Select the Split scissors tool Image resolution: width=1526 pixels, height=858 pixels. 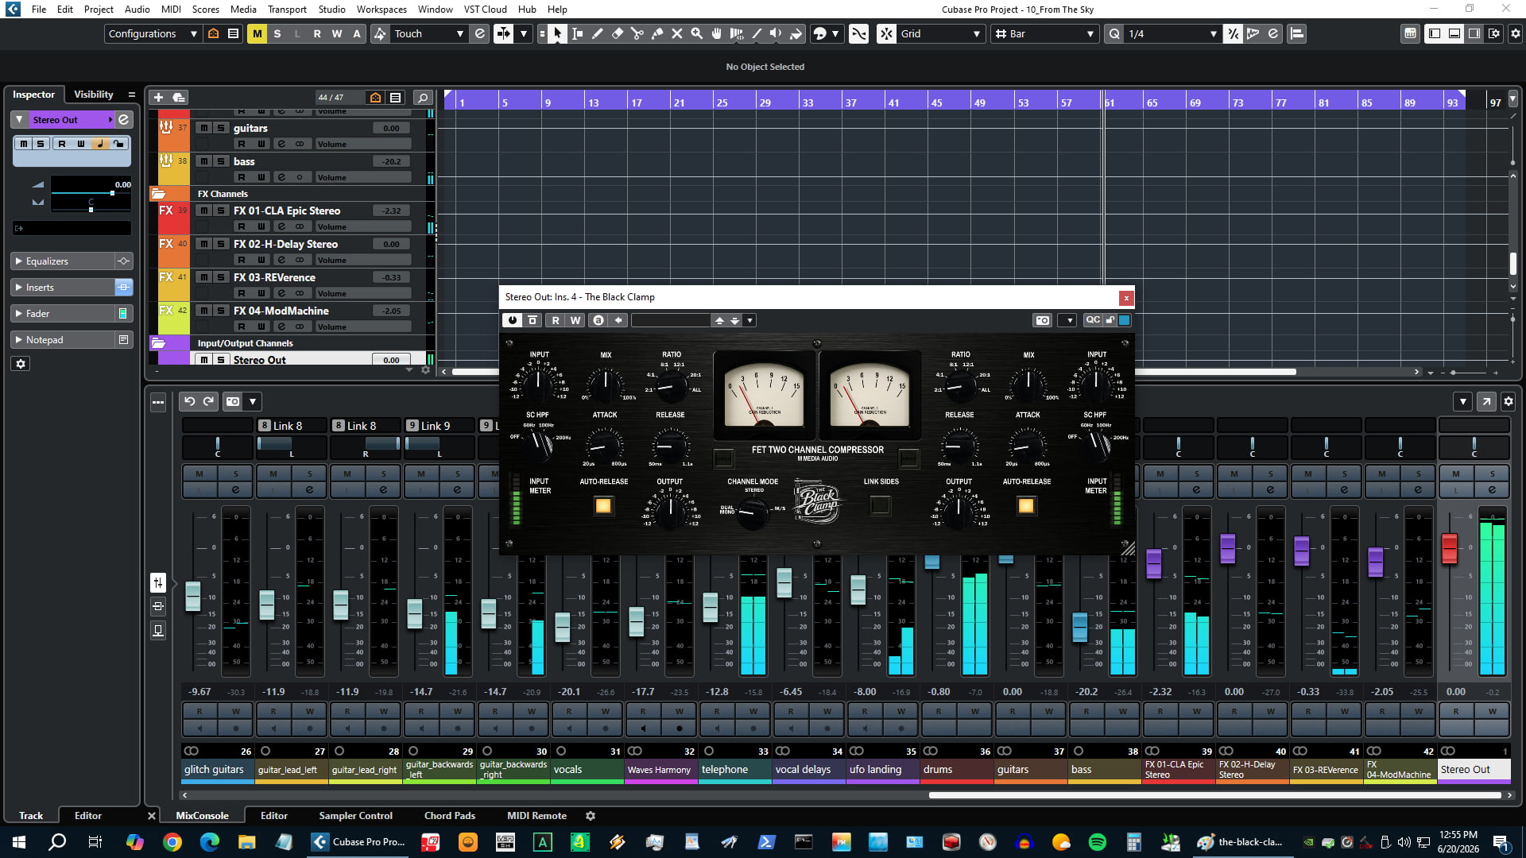(637, 33)
